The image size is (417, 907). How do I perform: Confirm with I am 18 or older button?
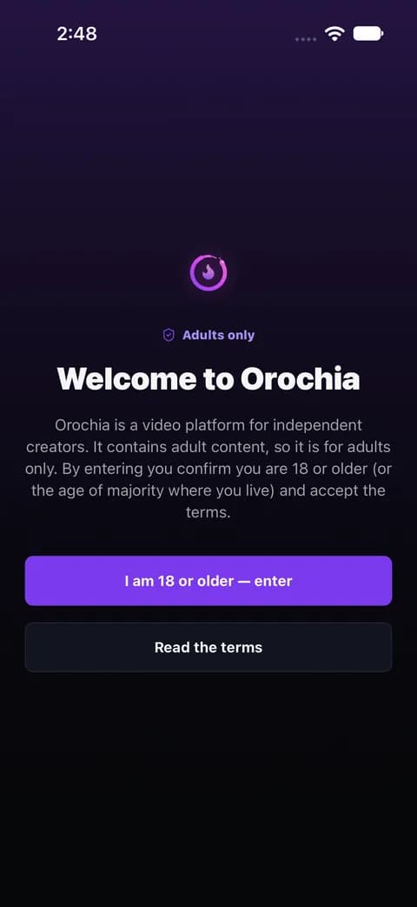208,581
